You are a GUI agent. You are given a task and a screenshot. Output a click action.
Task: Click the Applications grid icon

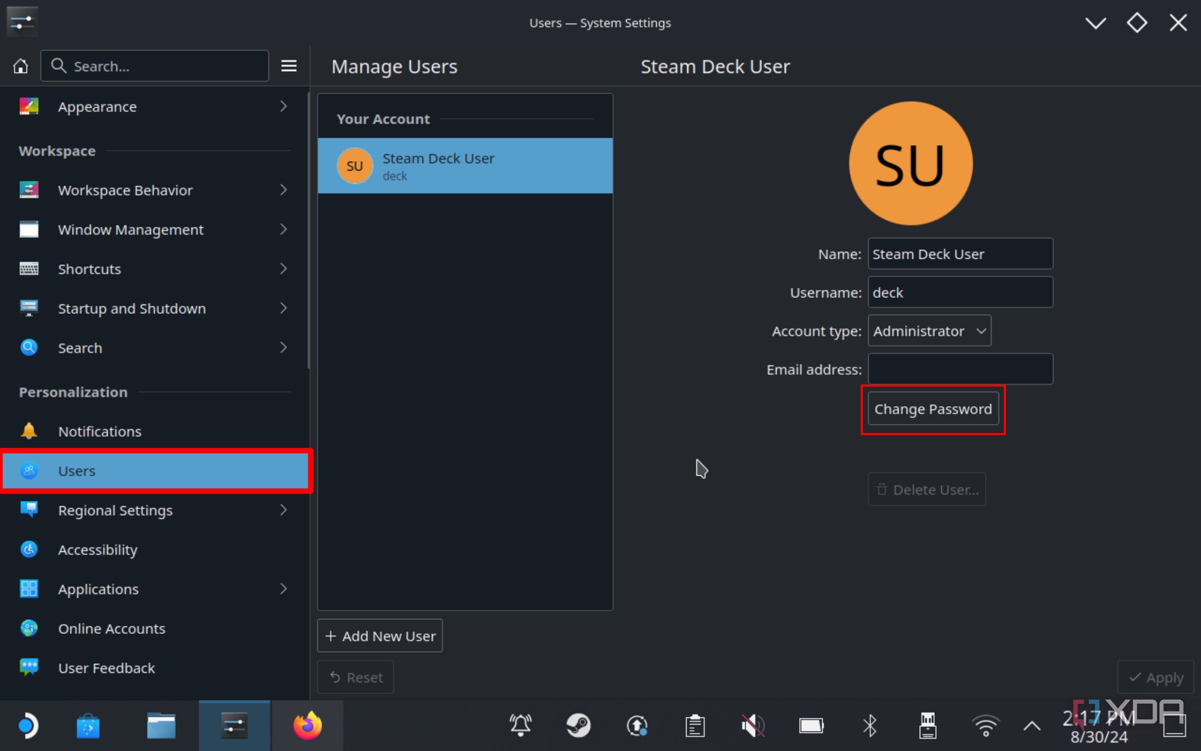pyautogui.click(x=29, y=589)
